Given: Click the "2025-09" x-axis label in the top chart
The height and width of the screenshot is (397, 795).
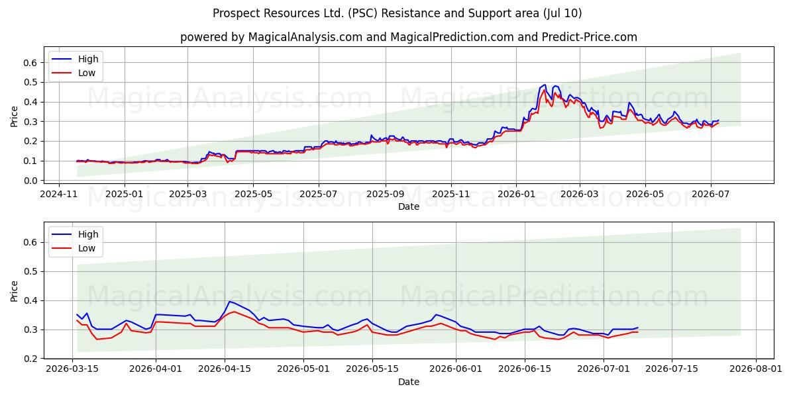Looking at the screenshot, I should 385,194.
